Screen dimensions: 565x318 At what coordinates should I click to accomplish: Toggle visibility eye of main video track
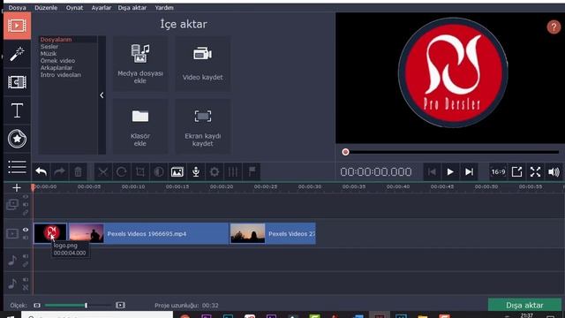pyautogui.click(x=26, y=230)
